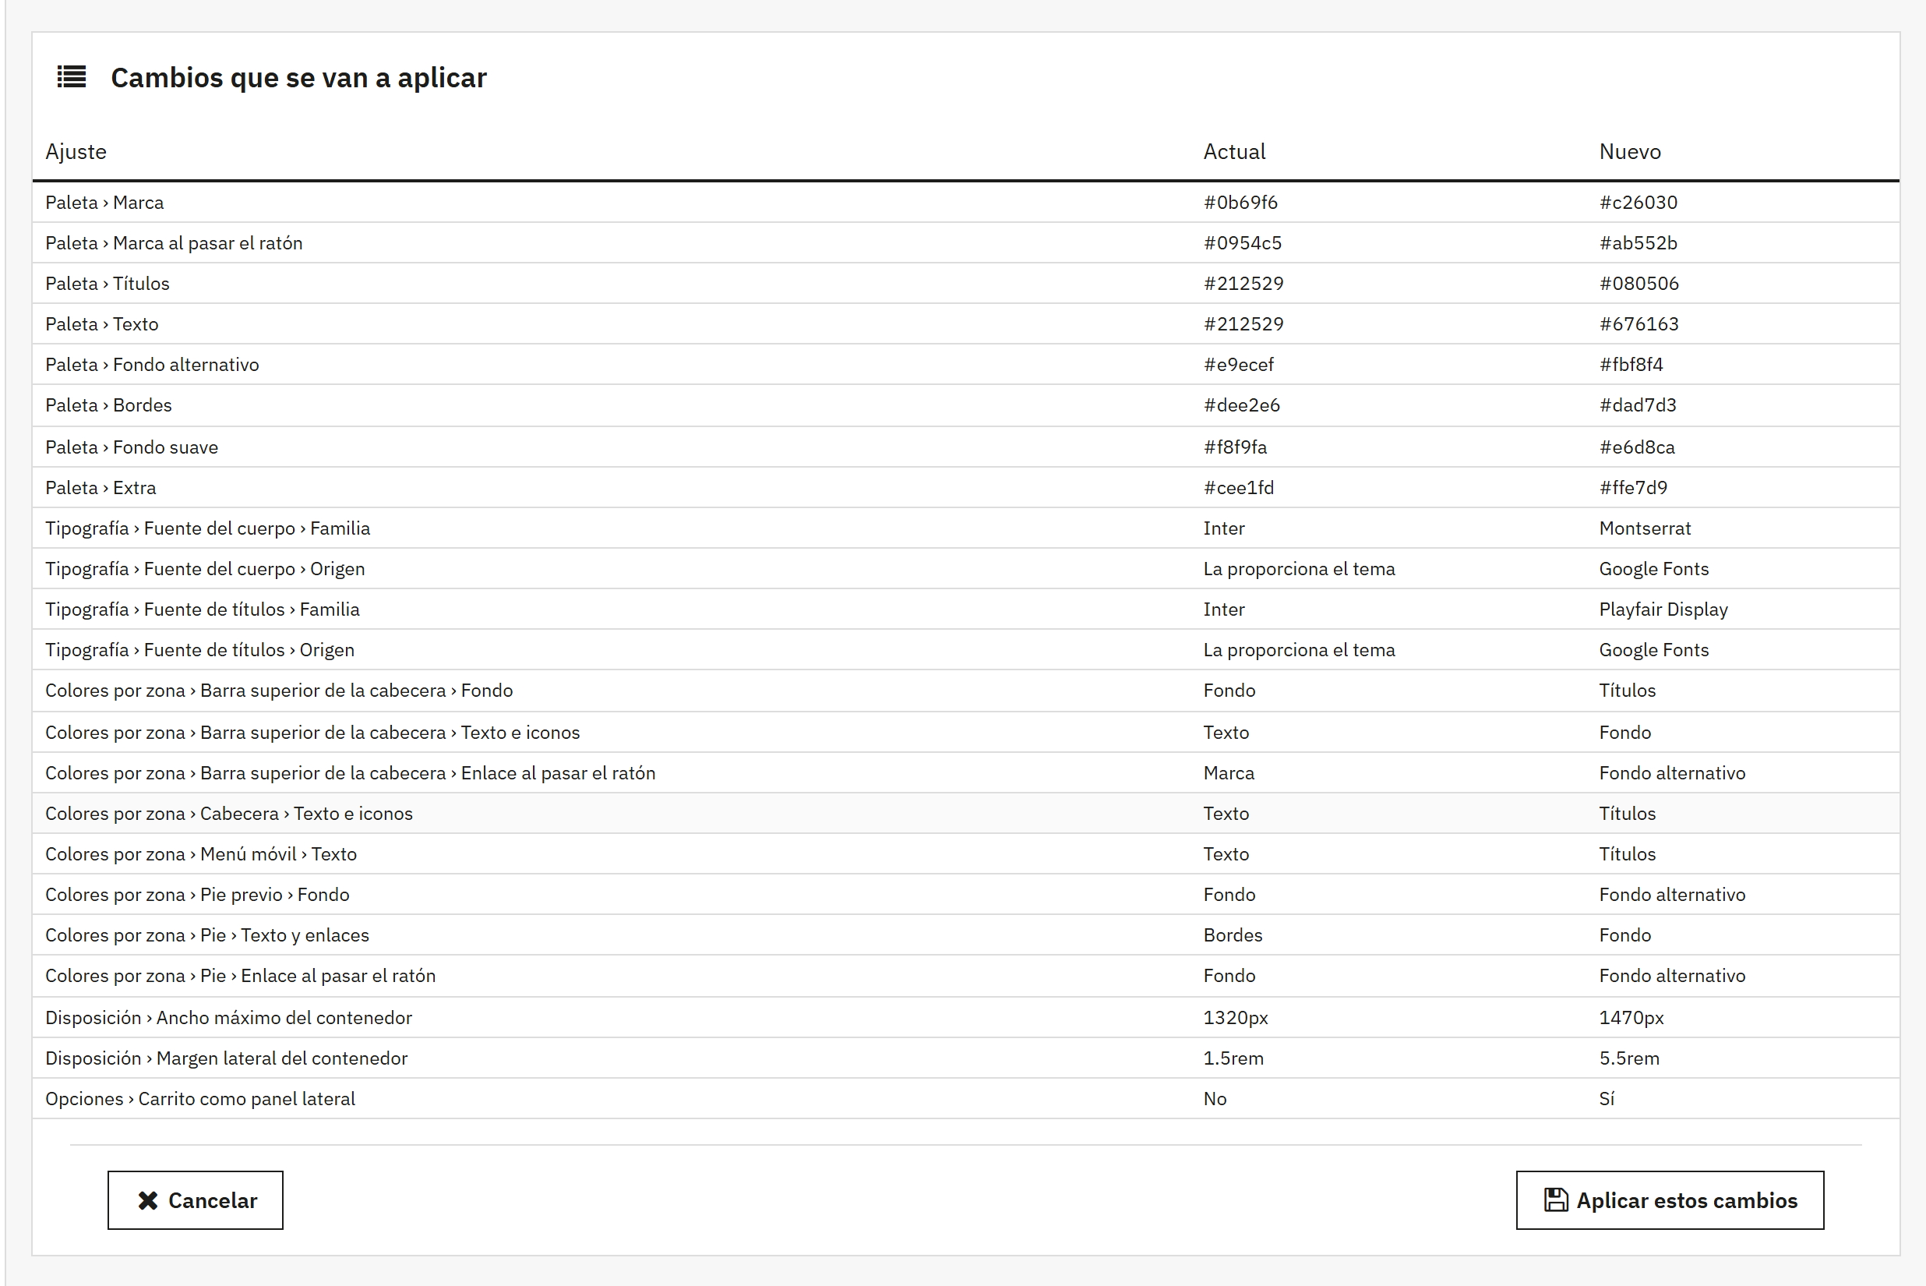Screen dimensions: 1926x1286
Task: Click the heading 'Cambios que se van a aplicar'
Action: (298, 78)
